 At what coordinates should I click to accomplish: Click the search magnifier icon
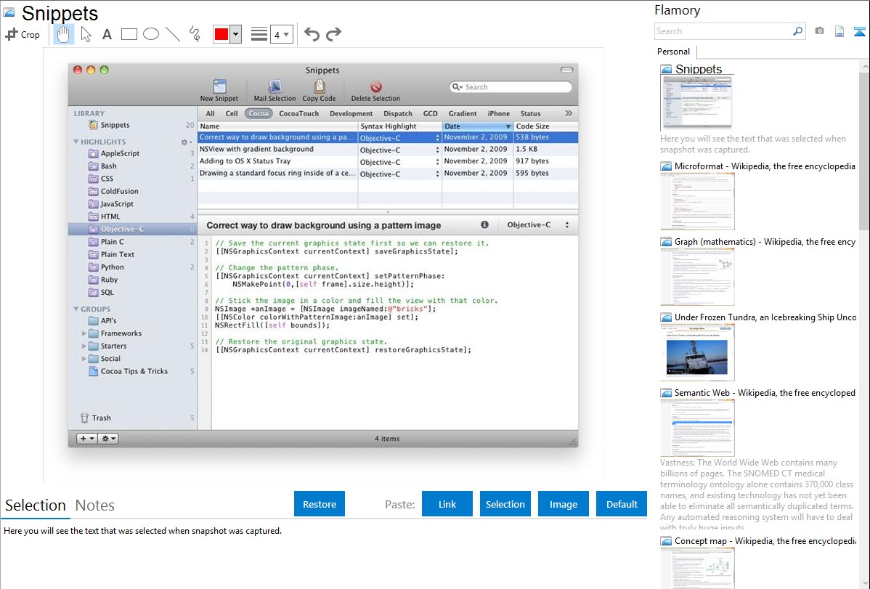tap(797, 31)
